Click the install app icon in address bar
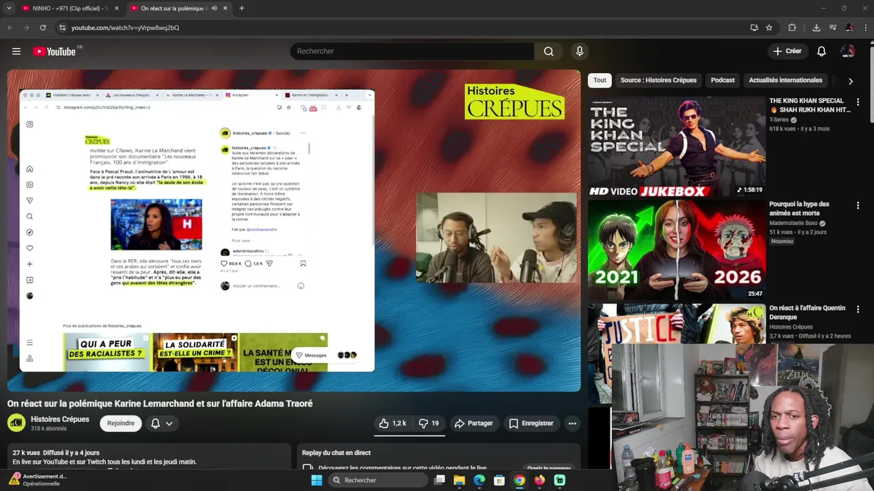874x491 pixels. pyautogui.click(x=754, y=27)
